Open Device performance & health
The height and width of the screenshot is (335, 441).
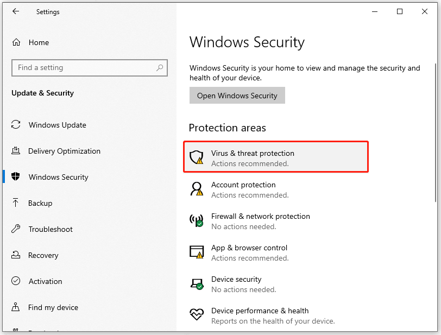coord(260,315)
